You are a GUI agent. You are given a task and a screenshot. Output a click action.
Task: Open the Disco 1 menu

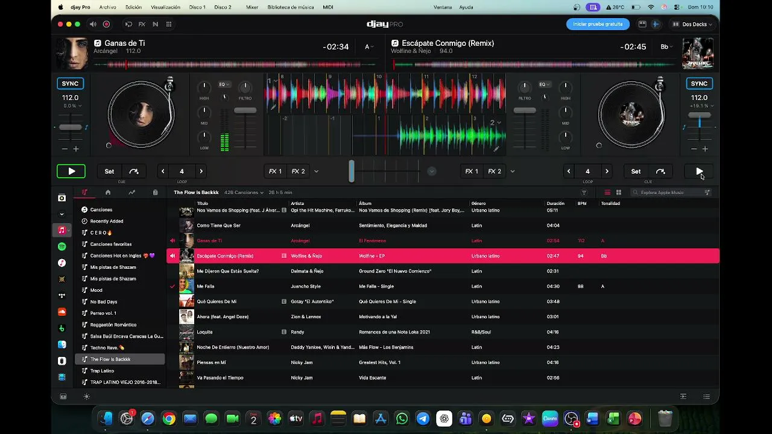[x=197, y=7]
